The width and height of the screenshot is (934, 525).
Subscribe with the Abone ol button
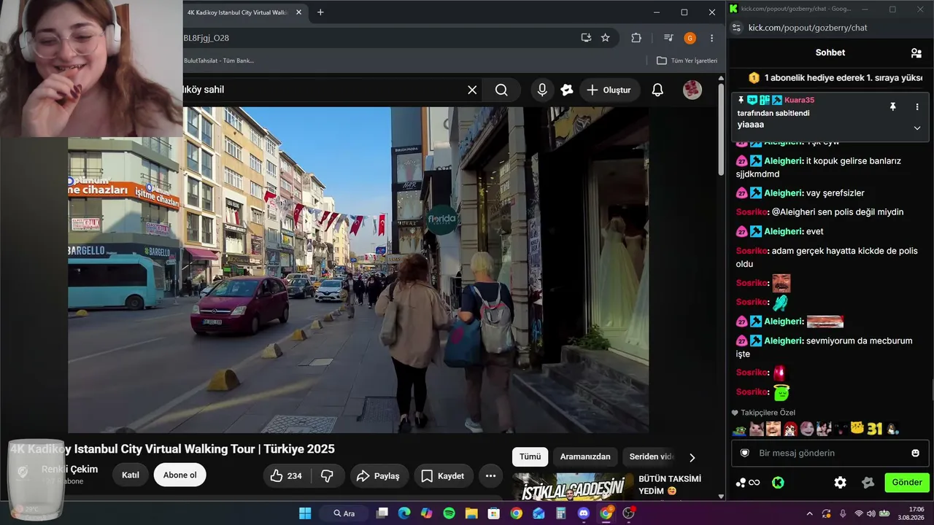click(180, 475)
